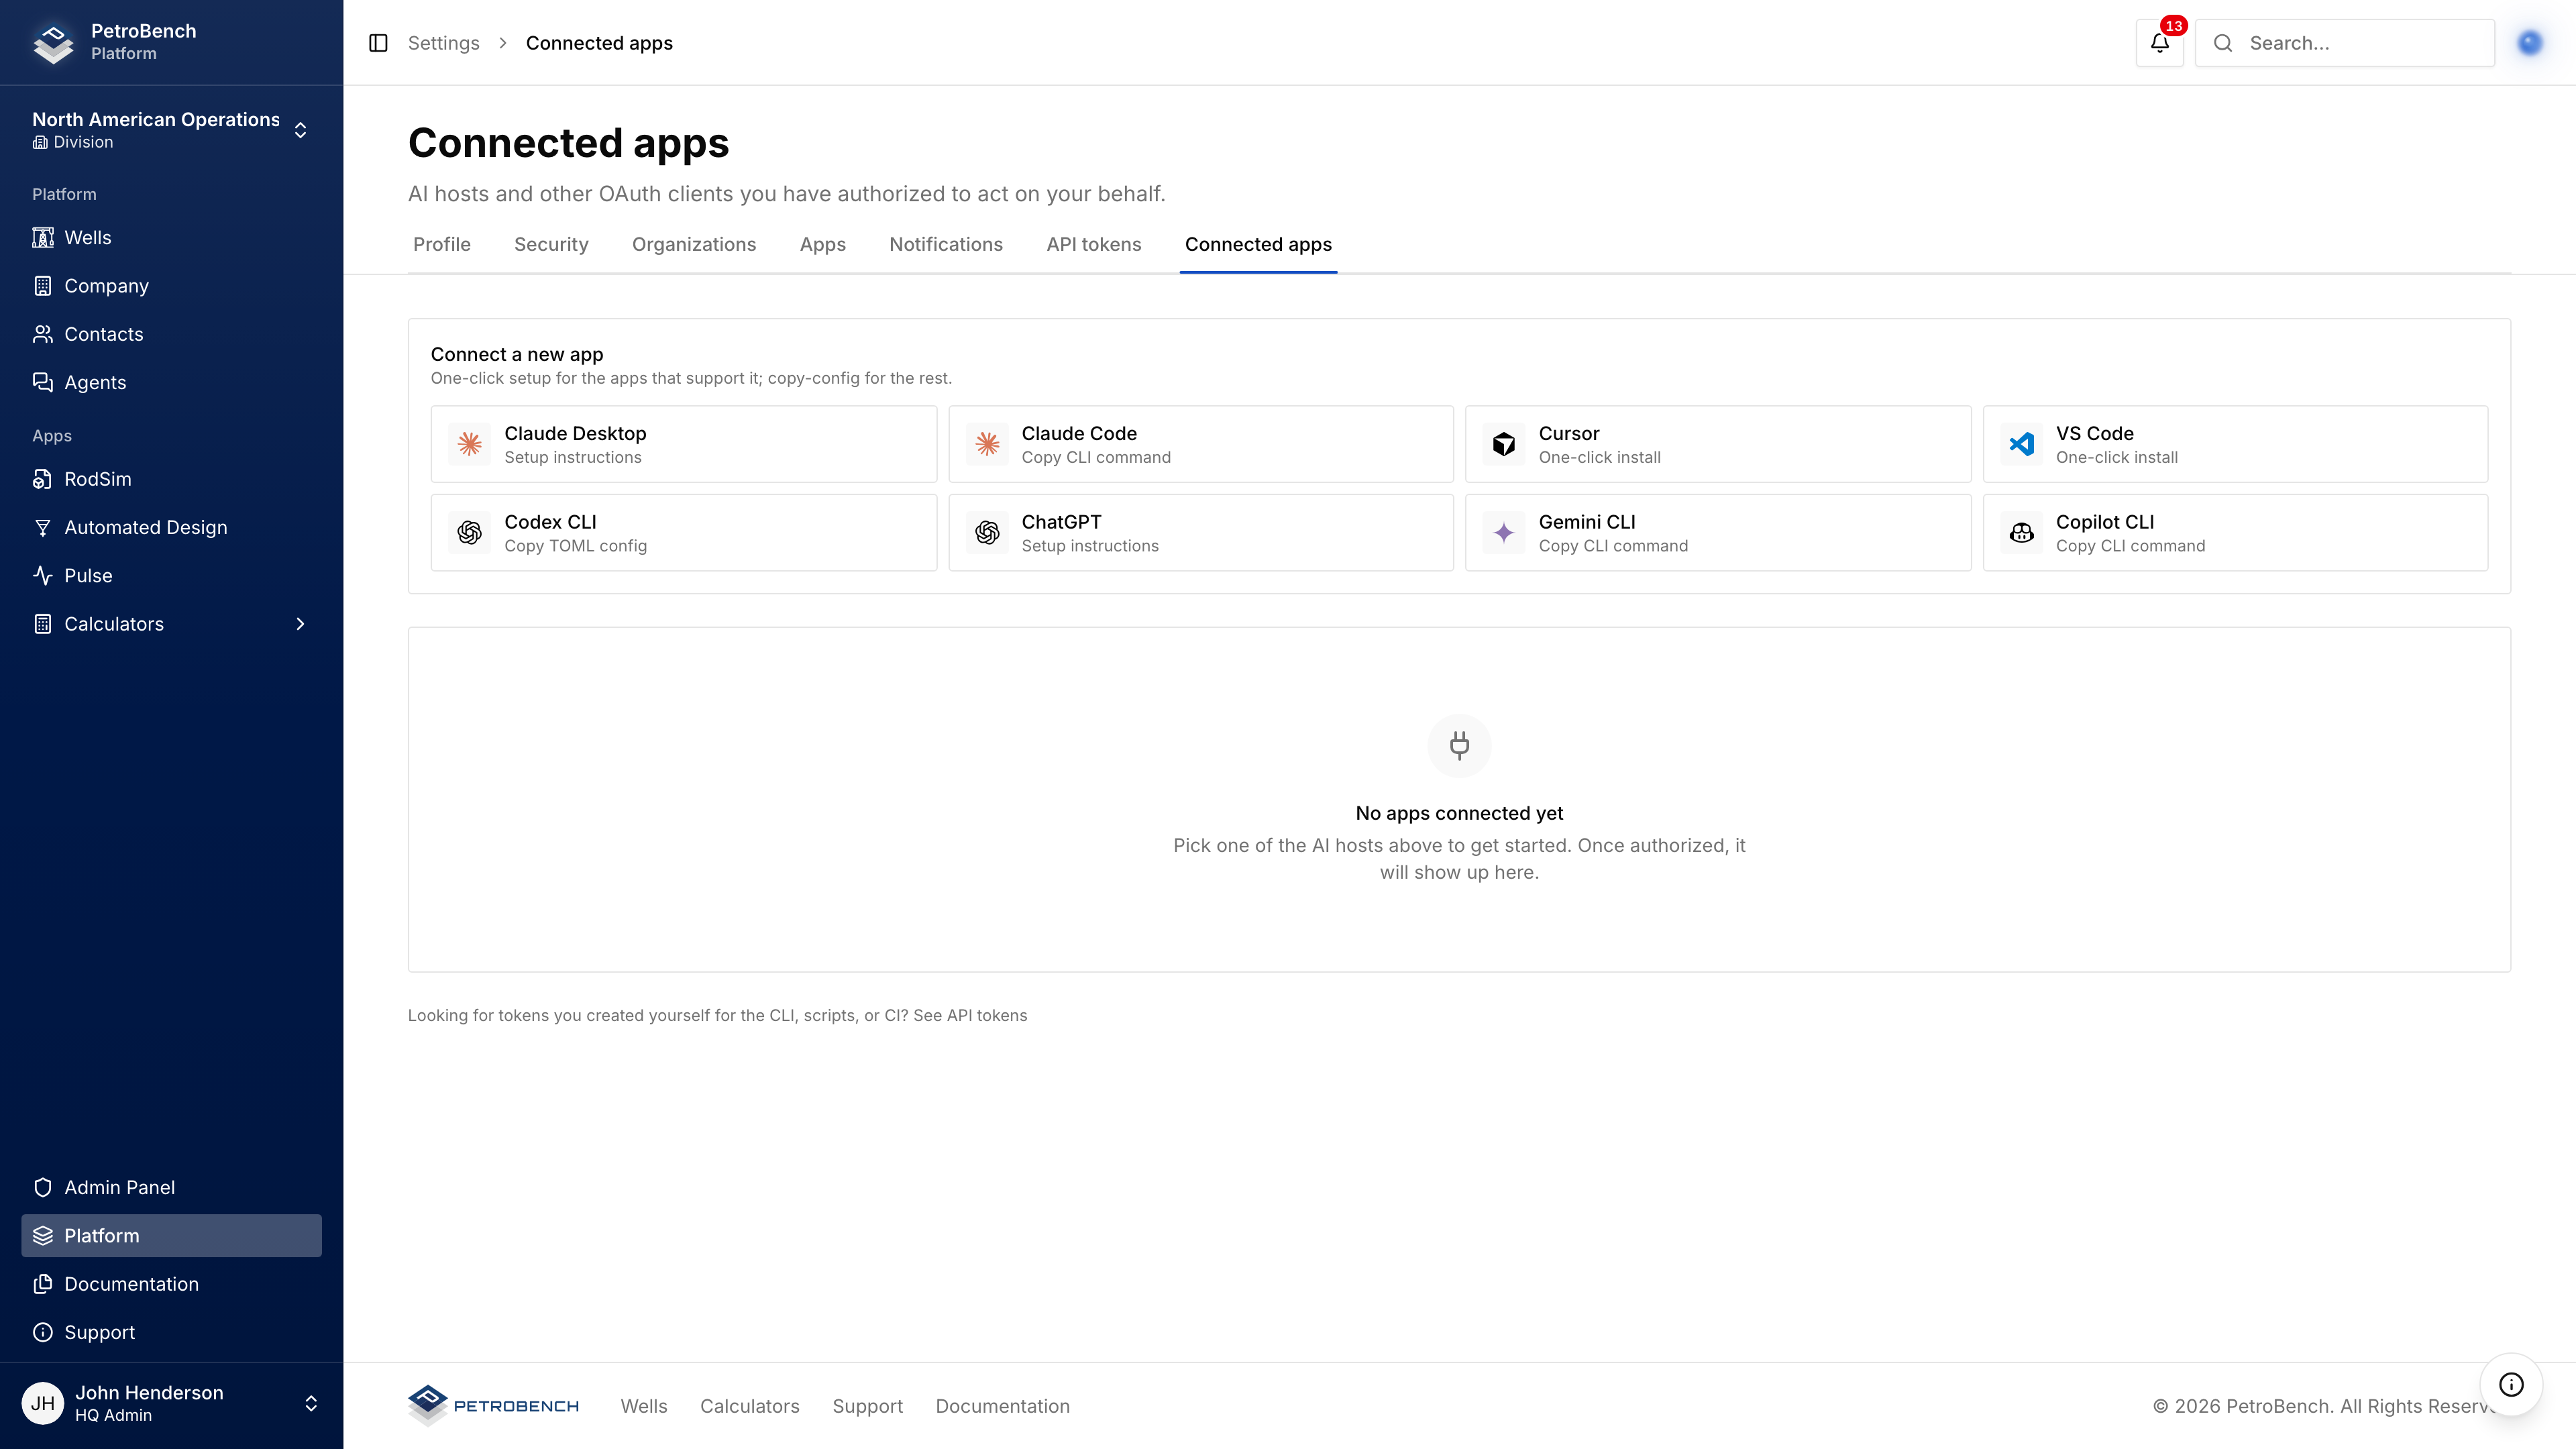The width and height of the screenshot is (2576, 1449).
Task: Open Support in the sidebar
Action: [x=171, y=1333]
